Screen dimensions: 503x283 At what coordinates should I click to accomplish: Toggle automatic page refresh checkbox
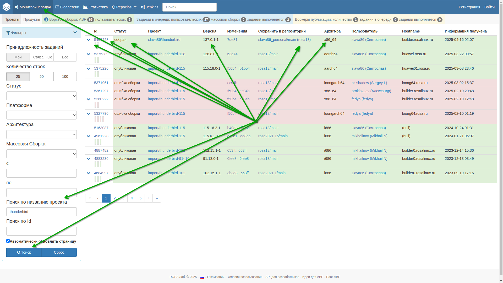(x=8, y=241)
